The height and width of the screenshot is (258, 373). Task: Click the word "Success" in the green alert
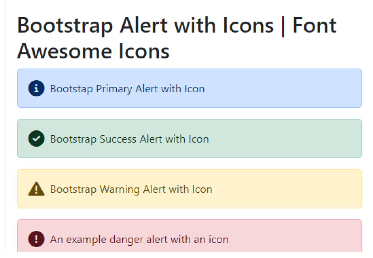pos(118,139)
